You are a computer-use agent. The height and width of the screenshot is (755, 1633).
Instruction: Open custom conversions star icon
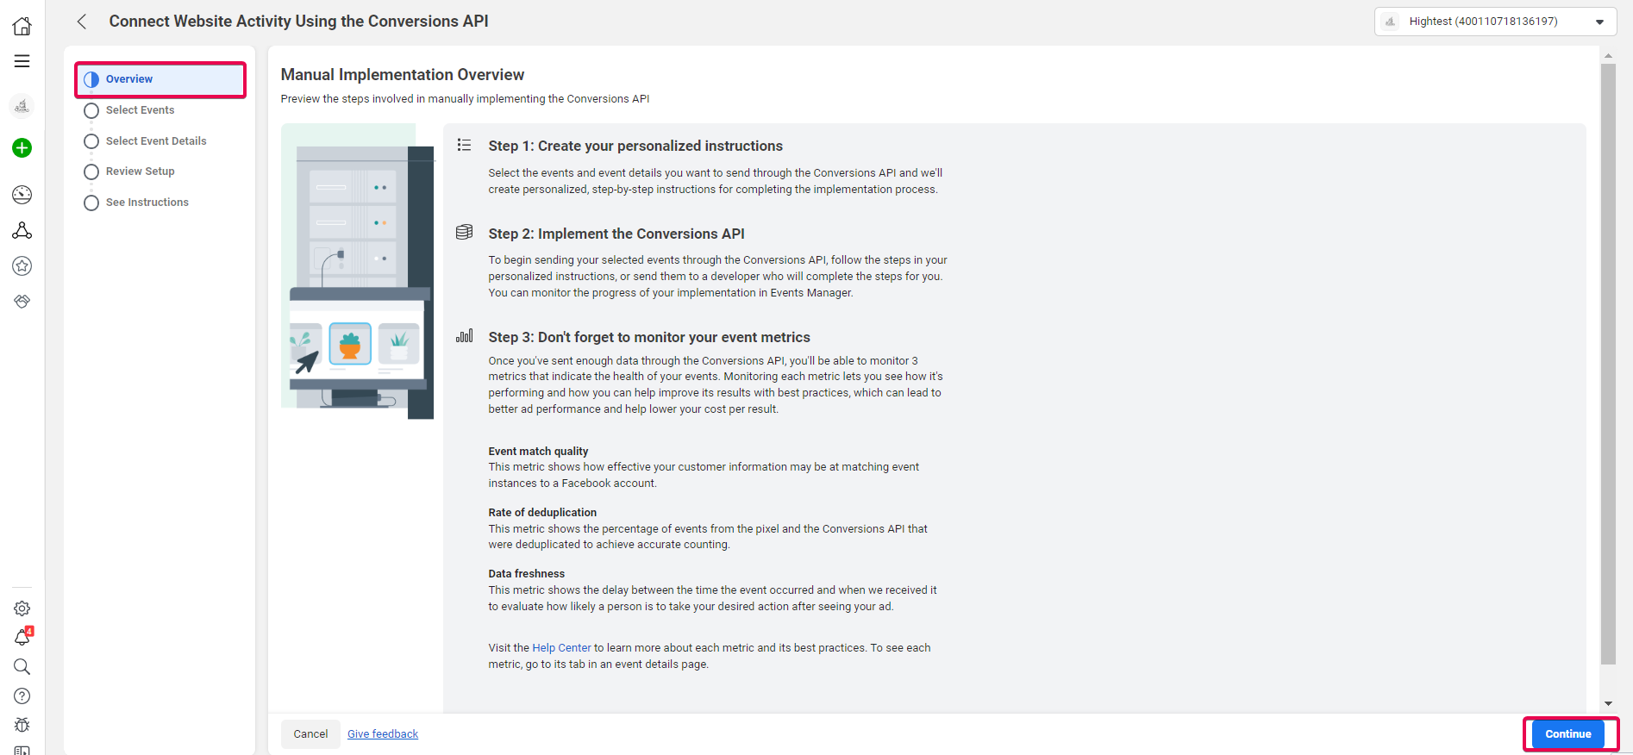(22, 266)
